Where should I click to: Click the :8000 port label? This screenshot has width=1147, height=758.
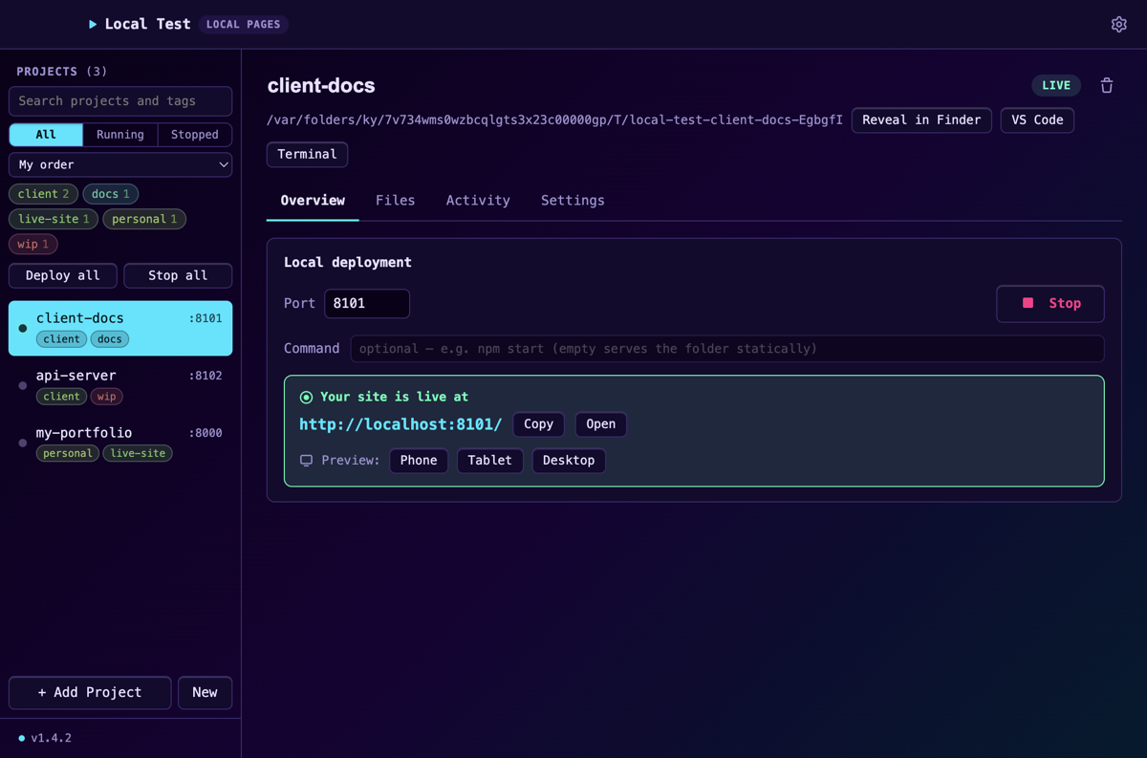[206, 433]
